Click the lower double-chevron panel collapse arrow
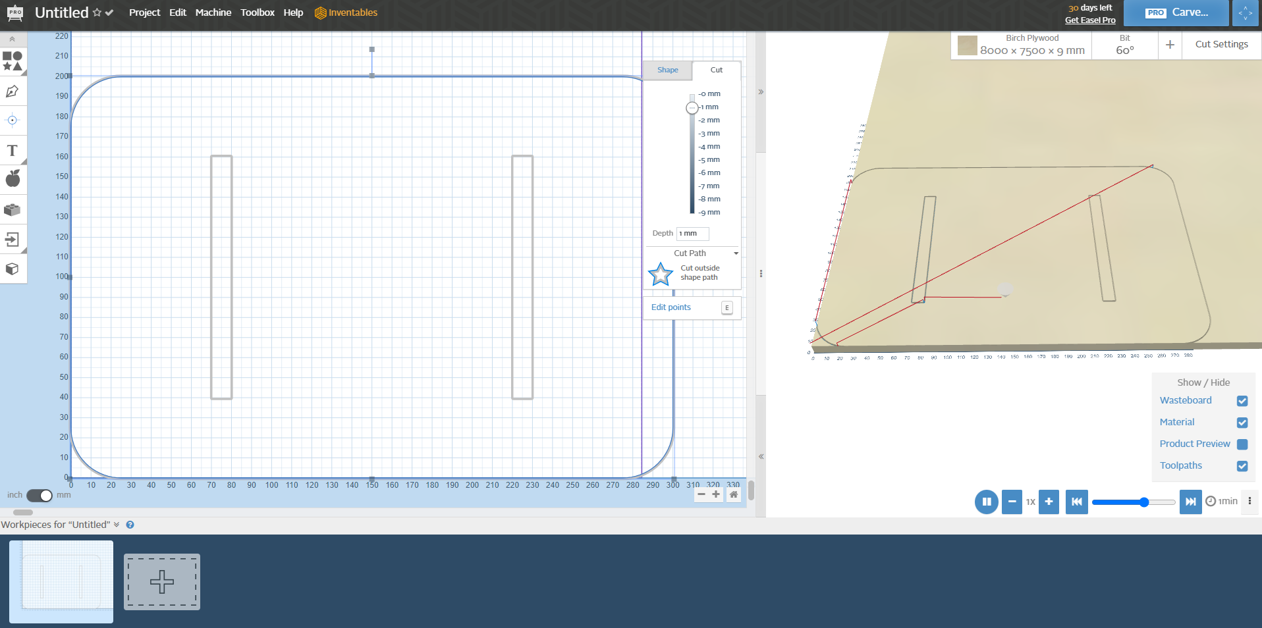The width and height of the screenshot is (1262, 628). [x=761, y=456]
